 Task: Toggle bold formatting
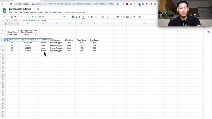(x=73, y=17)
